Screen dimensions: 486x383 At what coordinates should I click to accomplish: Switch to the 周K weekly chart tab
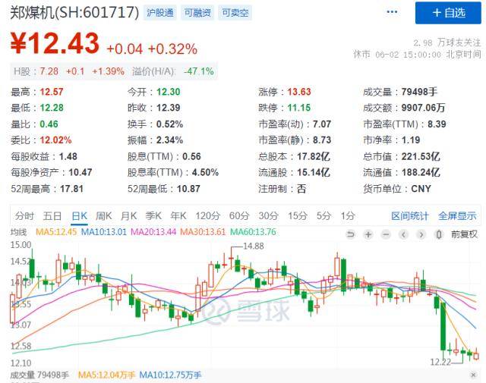tap(103, 215)
